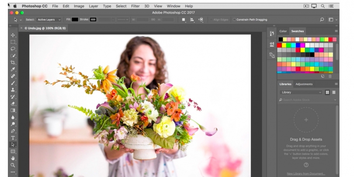This screenshot has width=354, height=177.
Task: Click the plus circle to add assets
Action: [x=306, y=120]
